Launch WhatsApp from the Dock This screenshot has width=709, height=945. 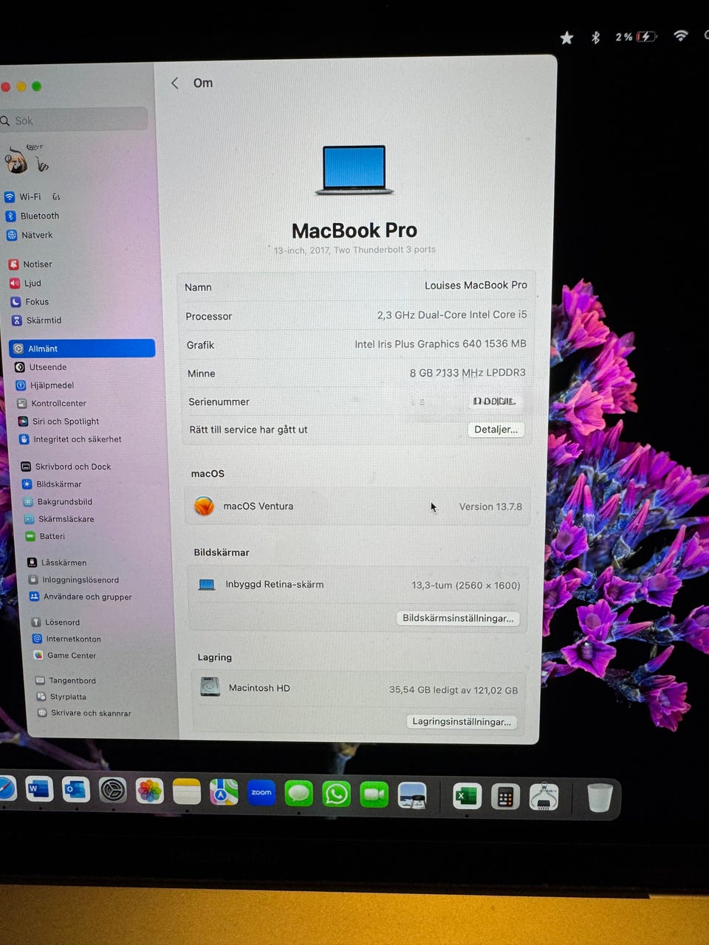click(x=337, y=794)
